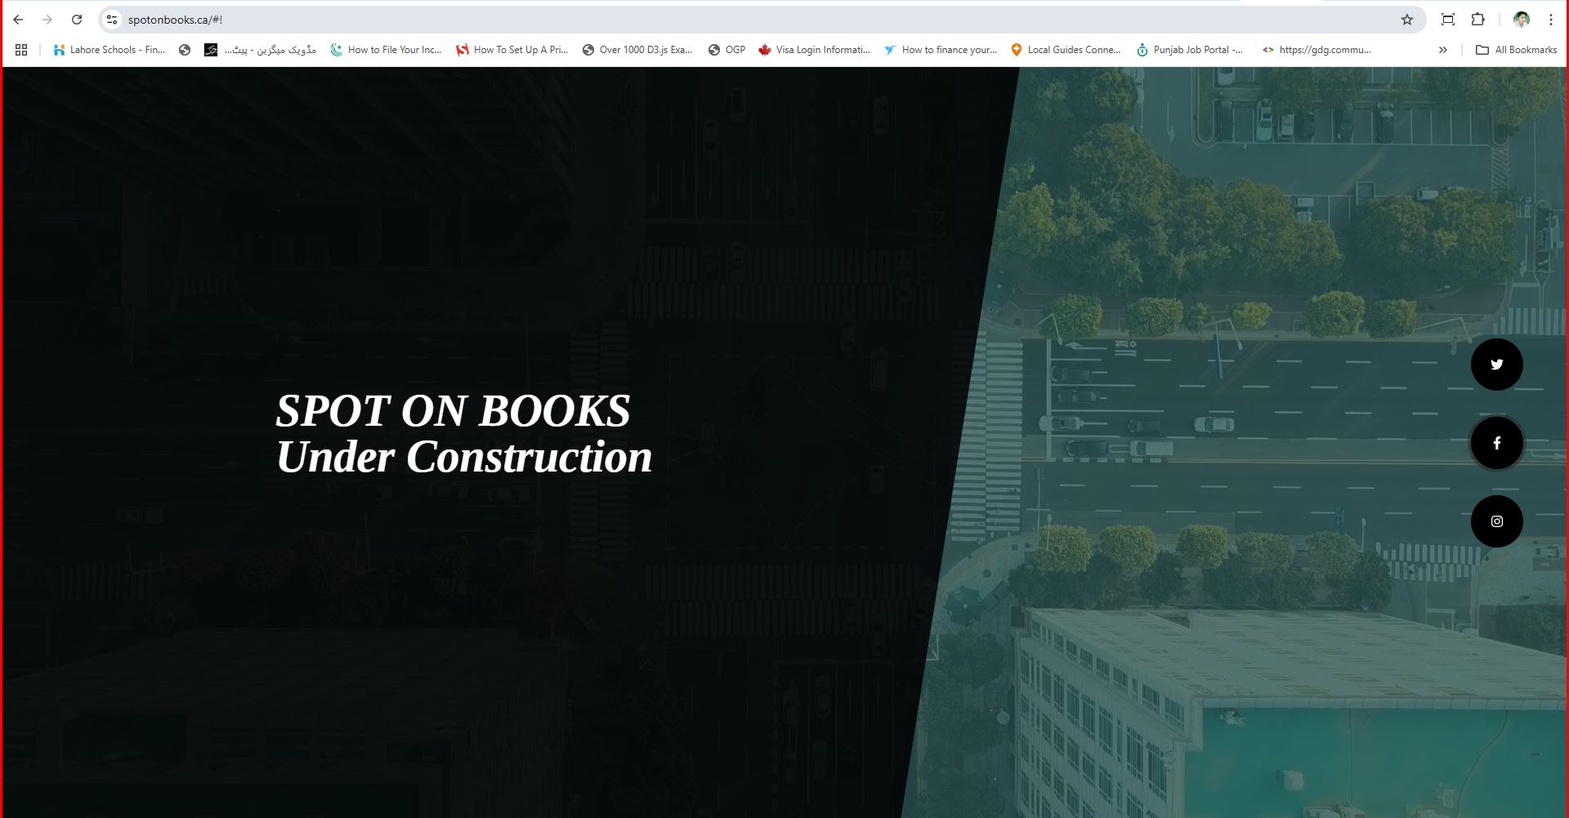Open the Facebook social link
1569x818 pixels.
(1496, 443)
